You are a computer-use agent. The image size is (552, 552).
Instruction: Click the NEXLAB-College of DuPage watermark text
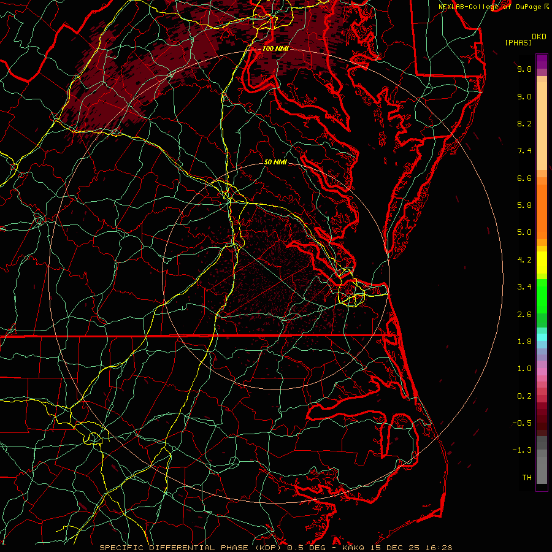coord(489,7)
